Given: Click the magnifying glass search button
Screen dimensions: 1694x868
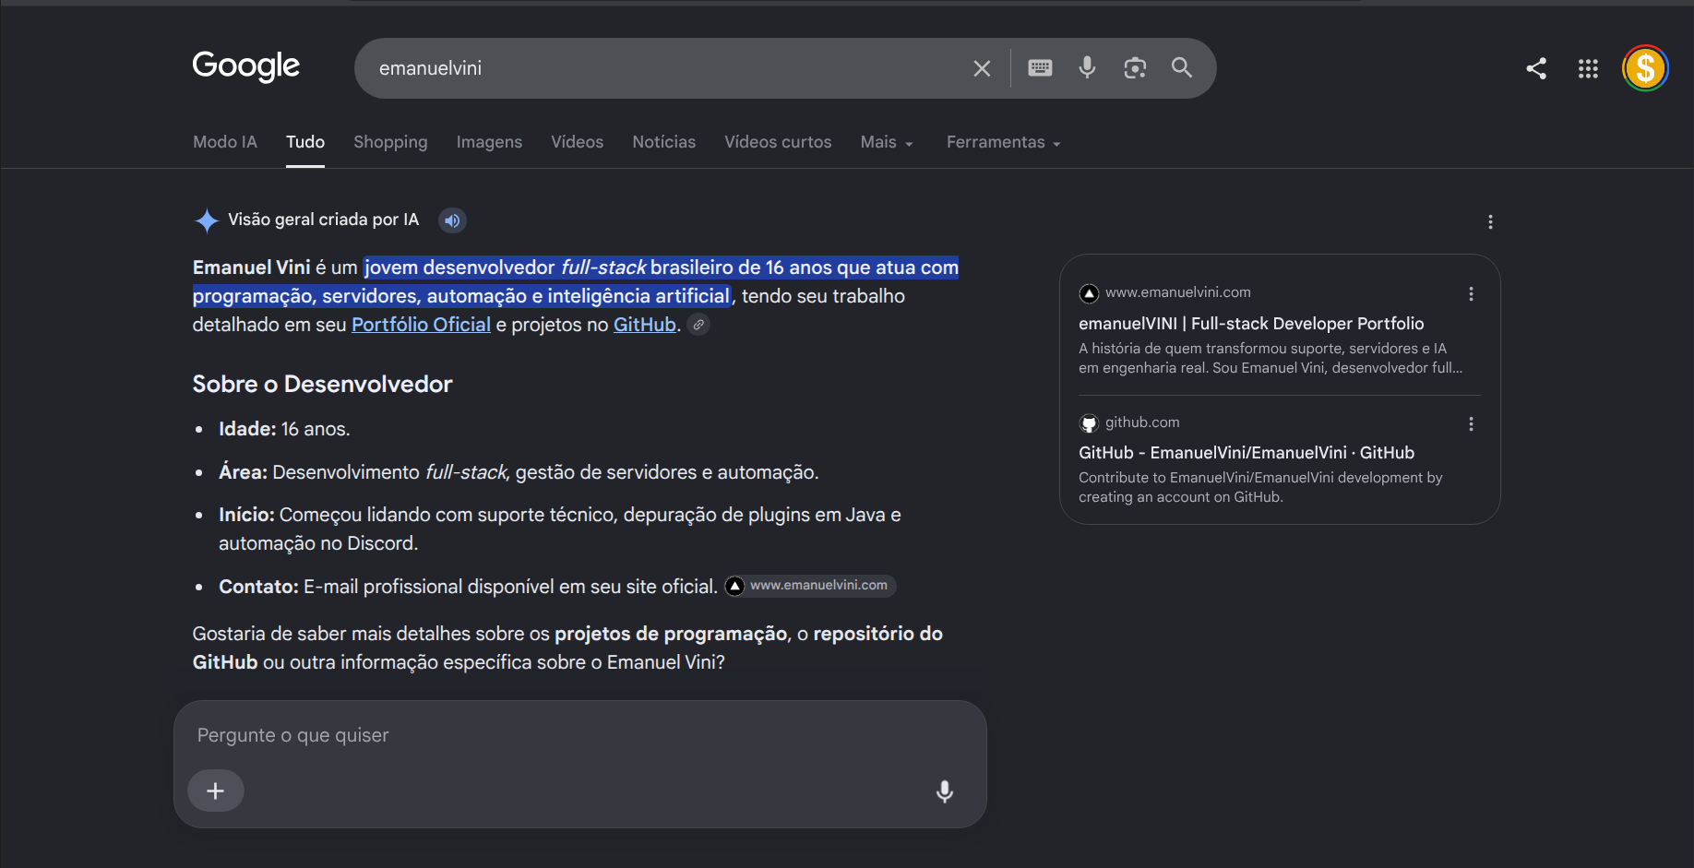Looking at the screenshot, I should pyautogui.click(x=1182, y=67).
